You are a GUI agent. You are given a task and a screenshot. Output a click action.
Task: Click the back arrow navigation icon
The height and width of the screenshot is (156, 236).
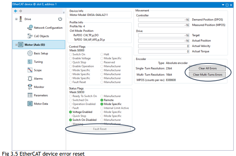click(x=16, y=11)
